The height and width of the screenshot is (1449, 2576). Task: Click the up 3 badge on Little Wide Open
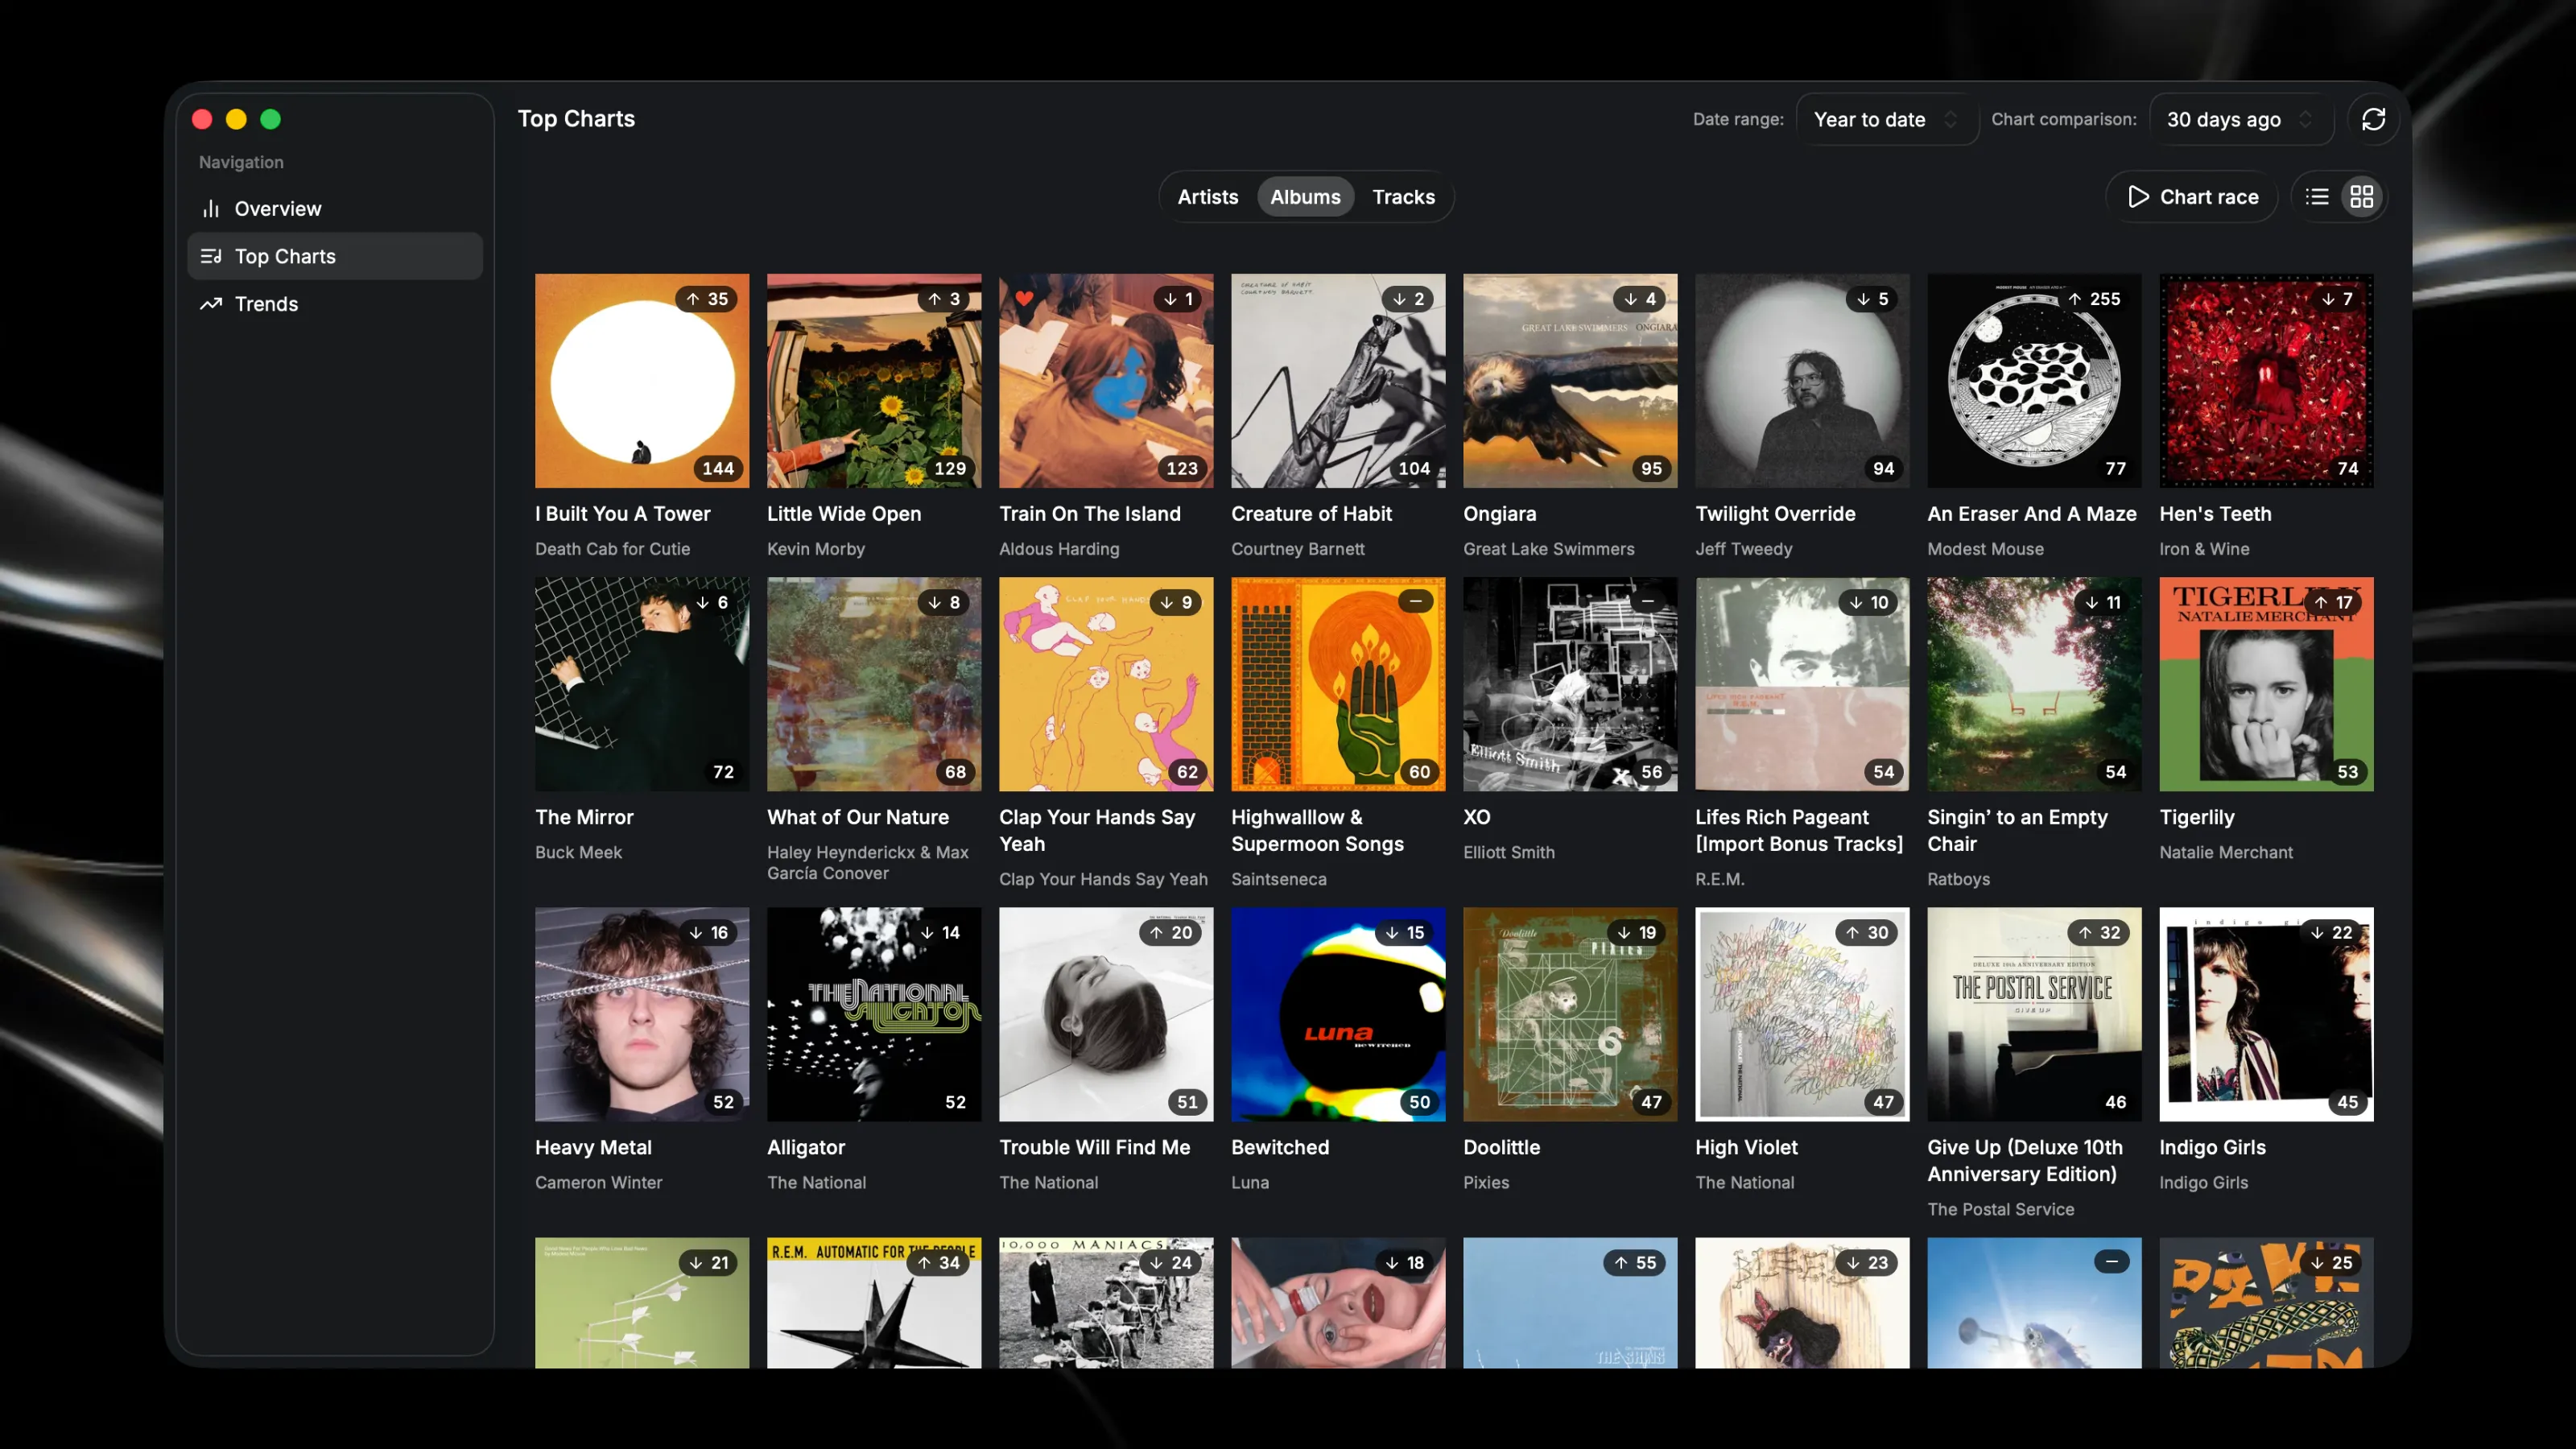click(x=944, y=299)
